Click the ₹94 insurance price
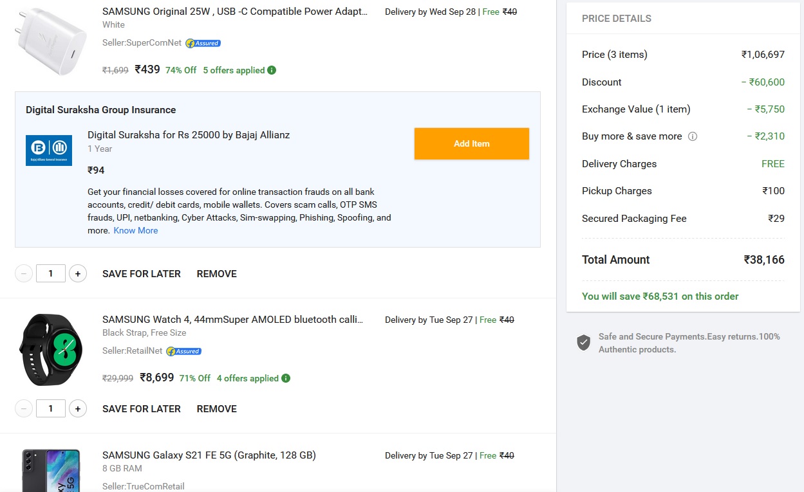 point(96,170)
